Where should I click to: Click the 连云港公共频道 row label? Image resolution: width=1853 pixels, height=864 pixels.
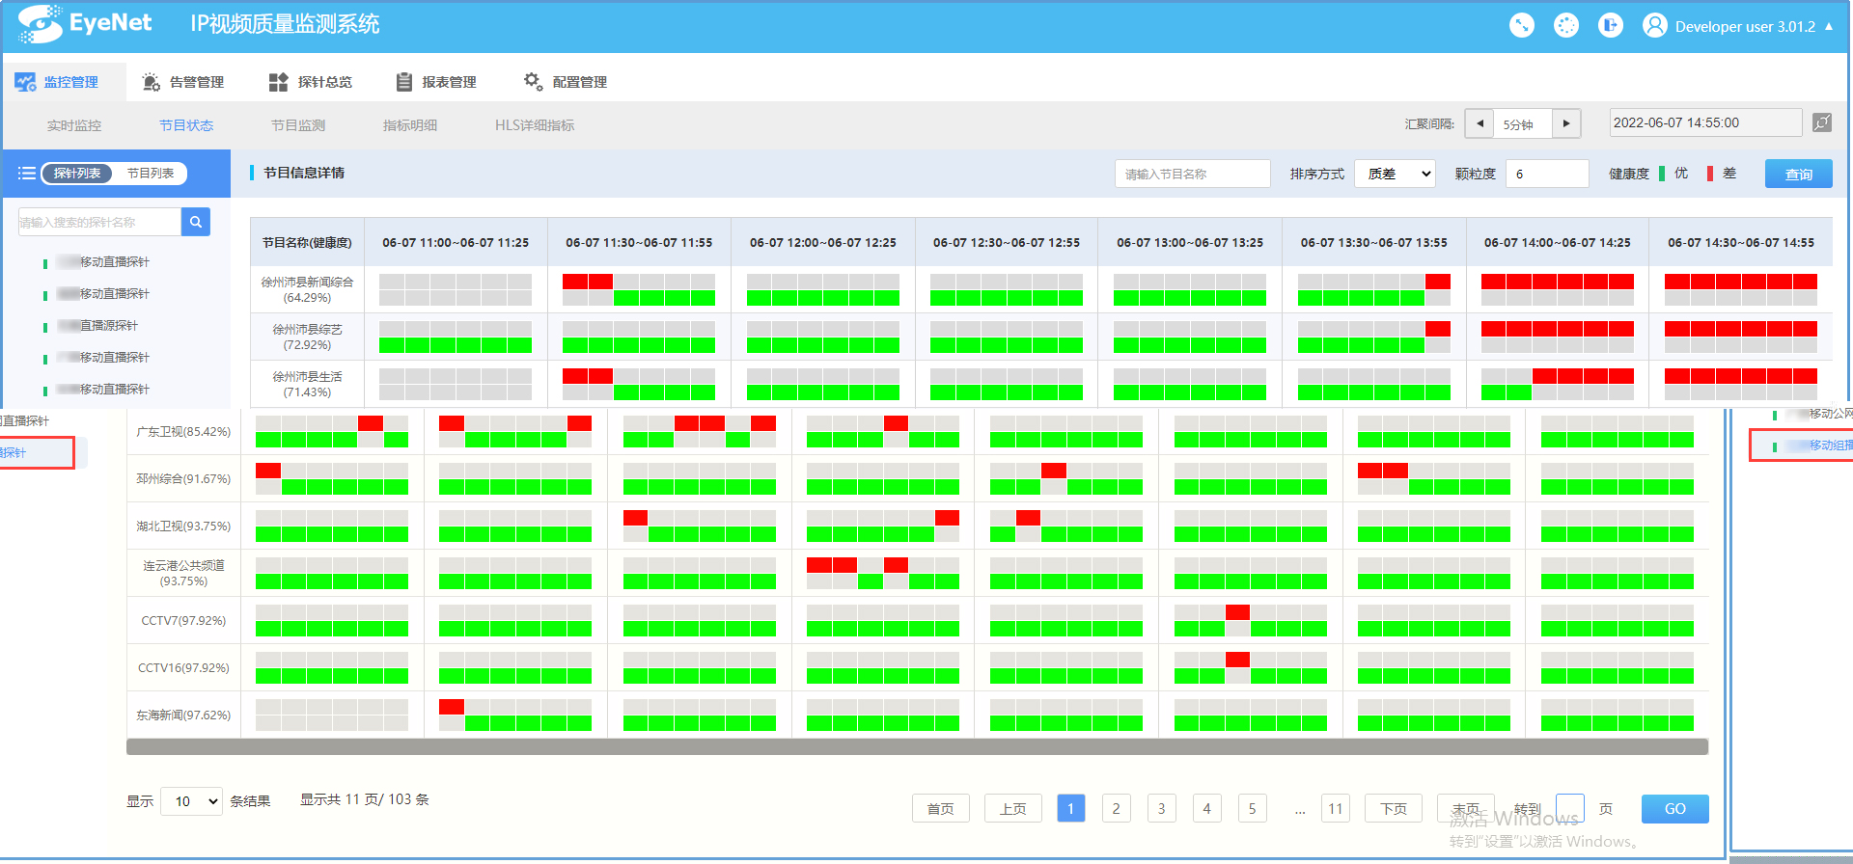pyautogui.click(x=183, y=573)
